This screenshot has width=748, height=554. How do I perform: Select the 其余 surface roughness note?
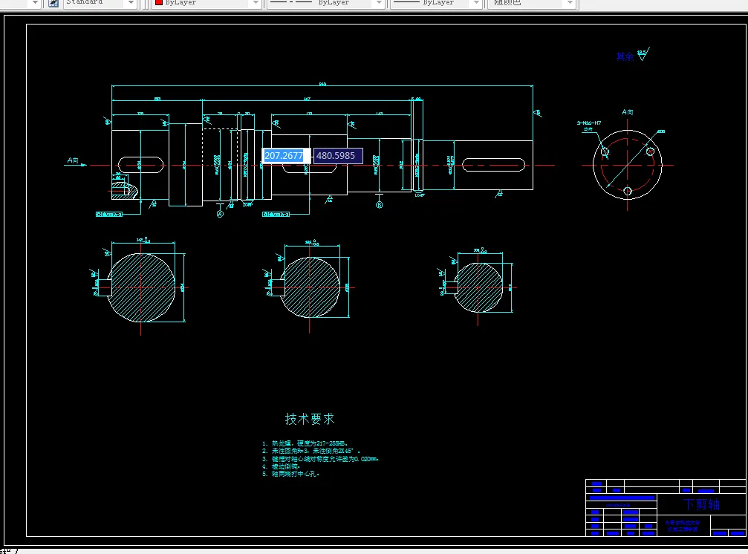(625, 56)
